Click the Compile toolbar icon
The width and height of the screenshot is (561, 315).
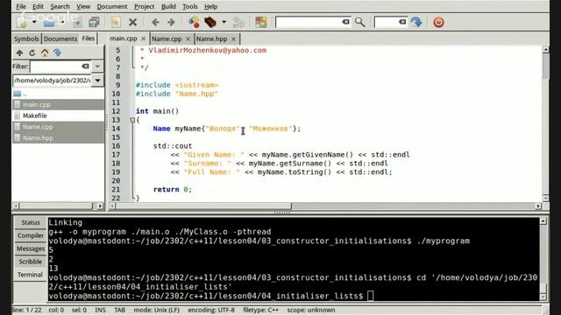pos(194,23)
